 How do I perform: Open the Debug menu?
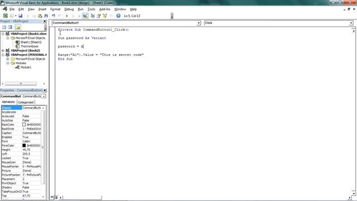click(69, 9)
